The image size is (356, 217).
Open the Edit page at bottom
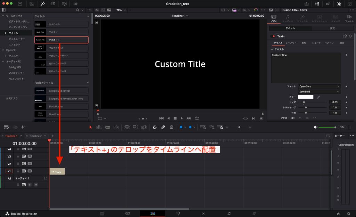coord(153,214)
